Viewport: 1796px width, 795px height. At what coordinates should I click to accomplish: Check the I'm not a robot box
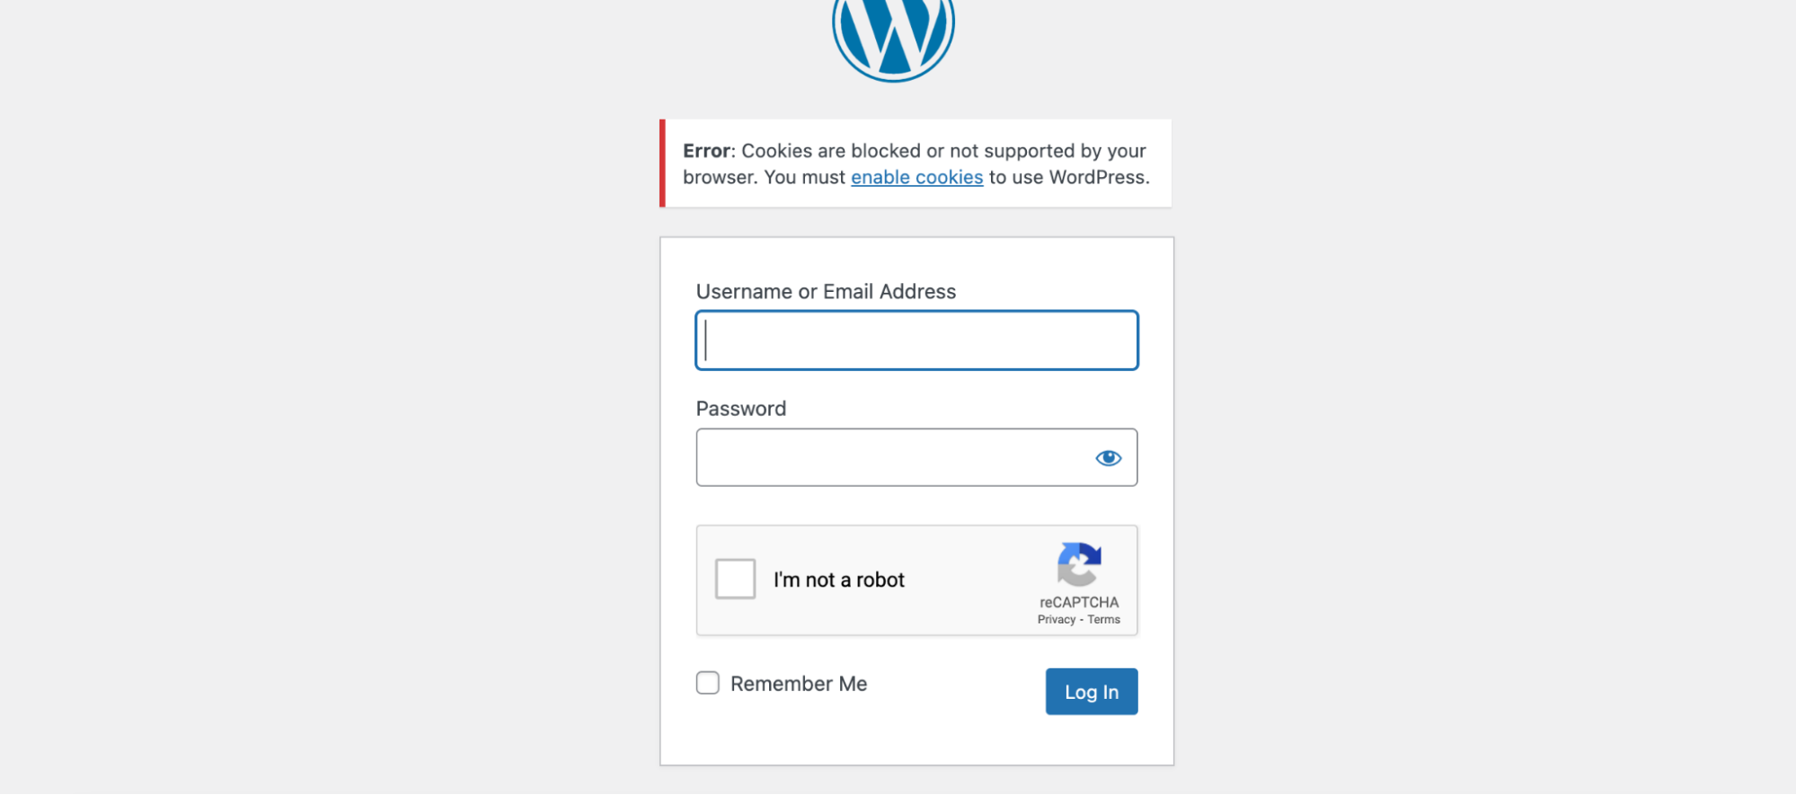coord(735,579)
